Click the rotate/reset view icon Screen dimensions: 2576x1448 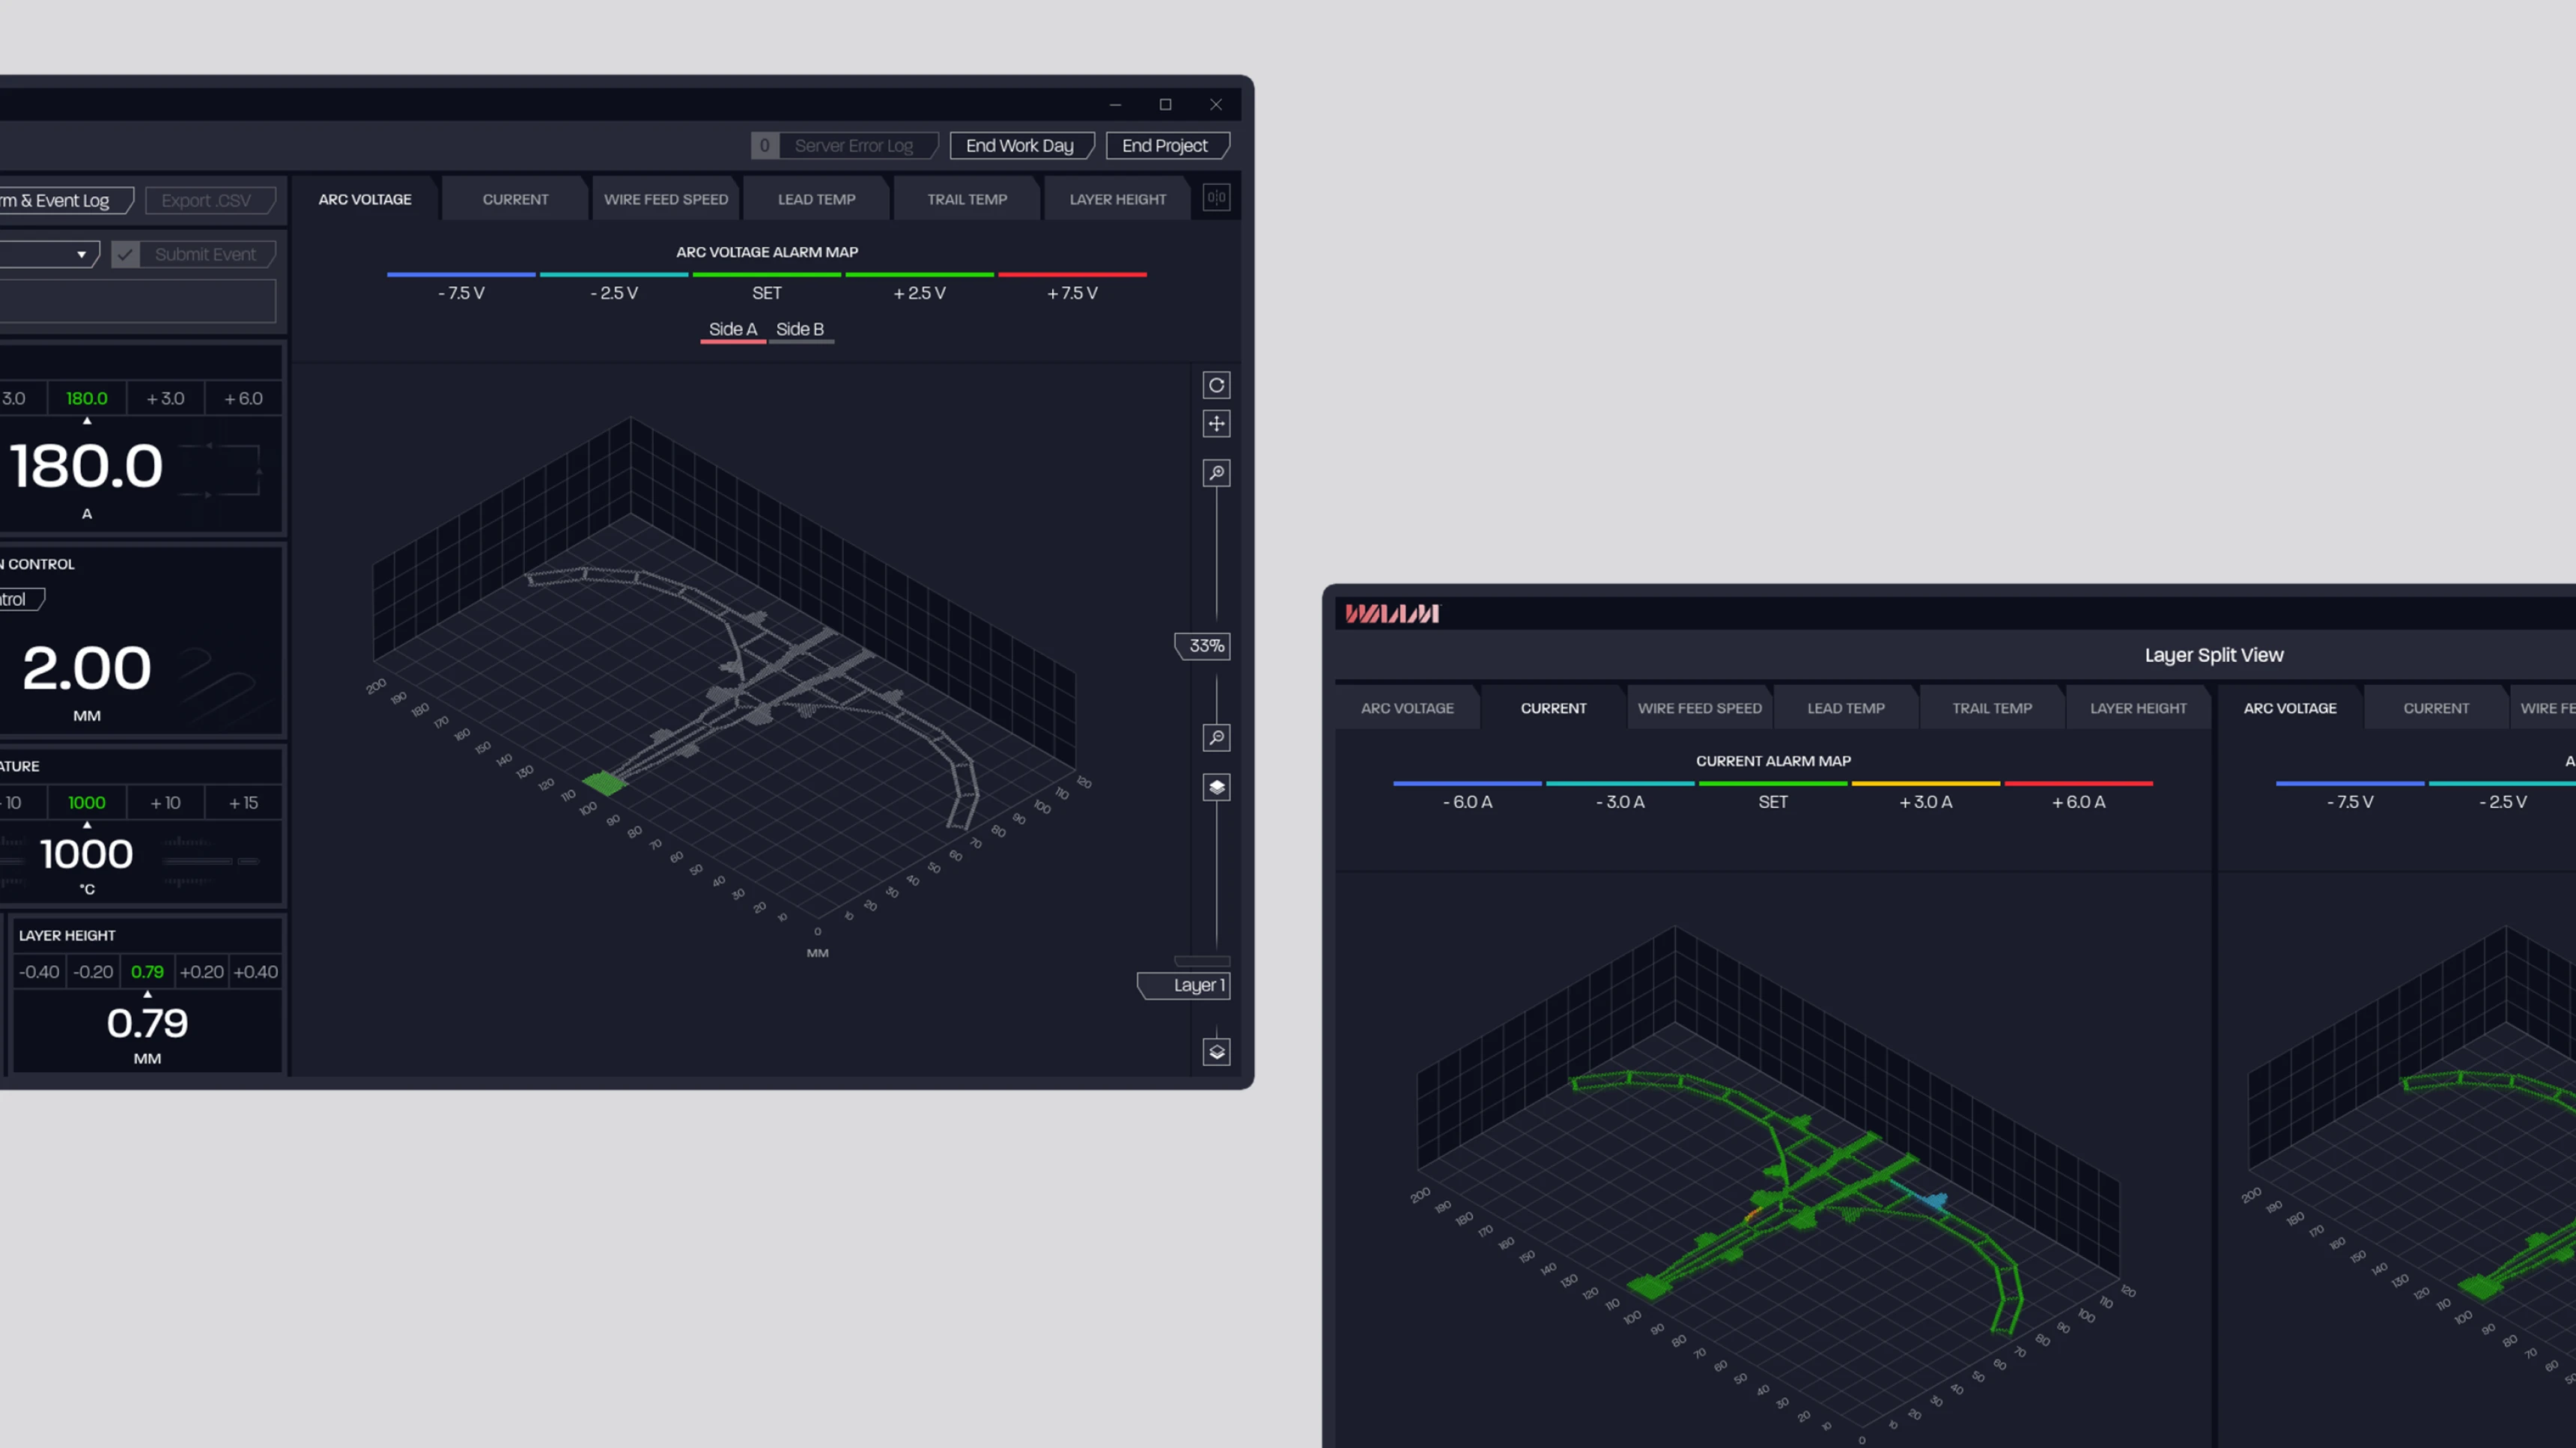point(1216,385)
